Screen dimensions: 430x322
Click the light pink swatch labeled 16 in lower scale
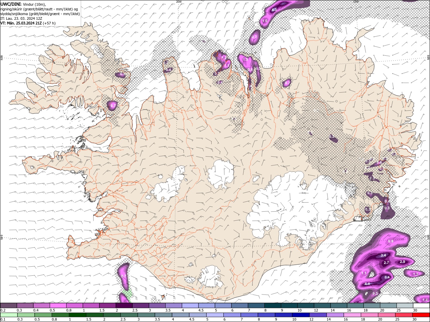[352, 315]
